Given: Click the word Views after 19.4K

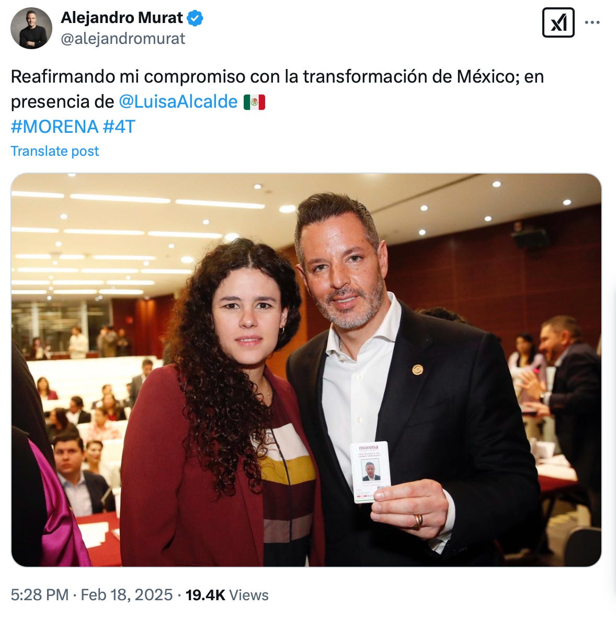Looking at the screenshot, I should [x=249, y=595].
